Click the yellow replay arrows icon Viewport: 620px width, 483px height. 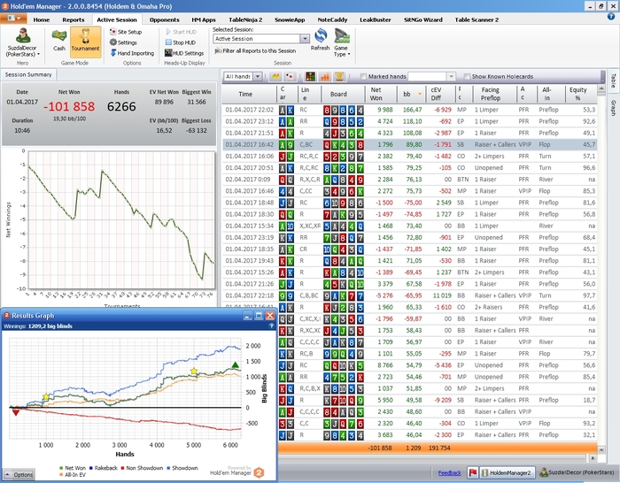(x=275, y=77)
